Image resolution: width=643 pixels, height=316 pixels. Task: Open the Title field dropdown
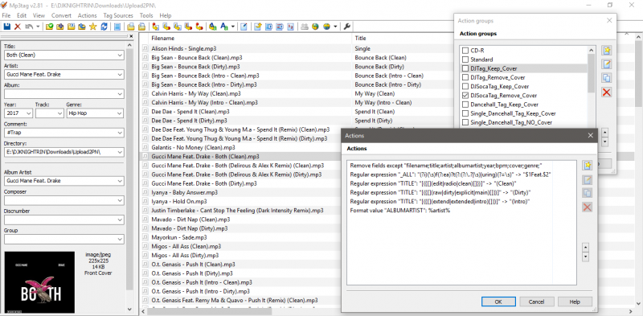[x=120, y=55]
